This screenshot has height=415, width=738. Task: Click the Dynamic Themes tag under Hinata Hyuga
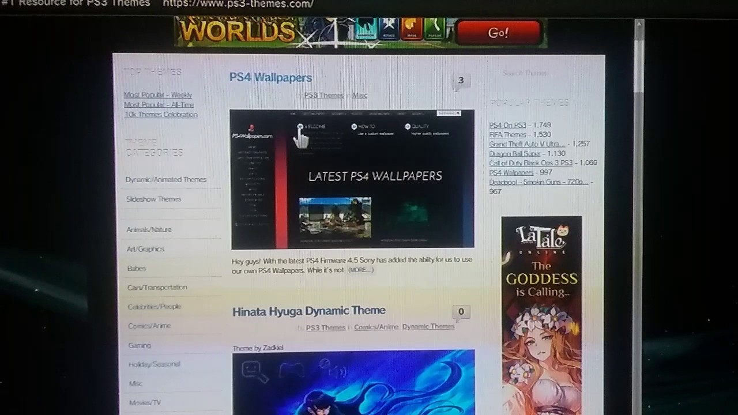point(428,326)
